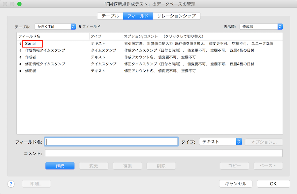Click the green zoom window button
The width and height of the screenshot is (297, 194).
pyautogui.click(x=19, y=4)
